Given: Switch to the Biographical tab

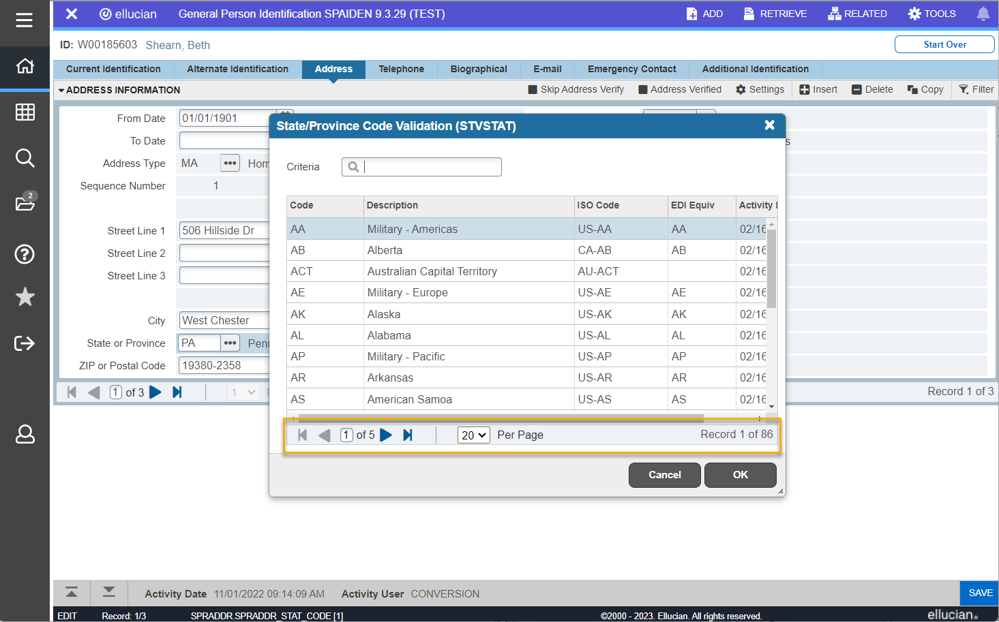Looking at the screenshot, I should [x=478, y=69].
